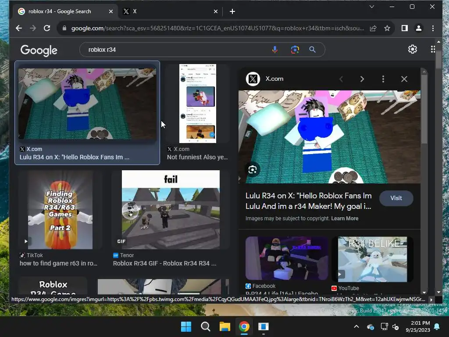Click the address bar URL
This screenshot has height=337, width=449.
(x=217, y=28)
